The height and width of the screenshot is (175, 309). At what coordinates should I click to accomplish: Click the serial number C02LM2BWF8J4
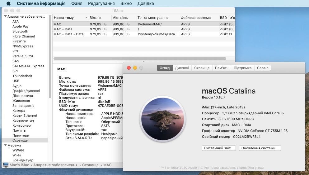(247, 137)
